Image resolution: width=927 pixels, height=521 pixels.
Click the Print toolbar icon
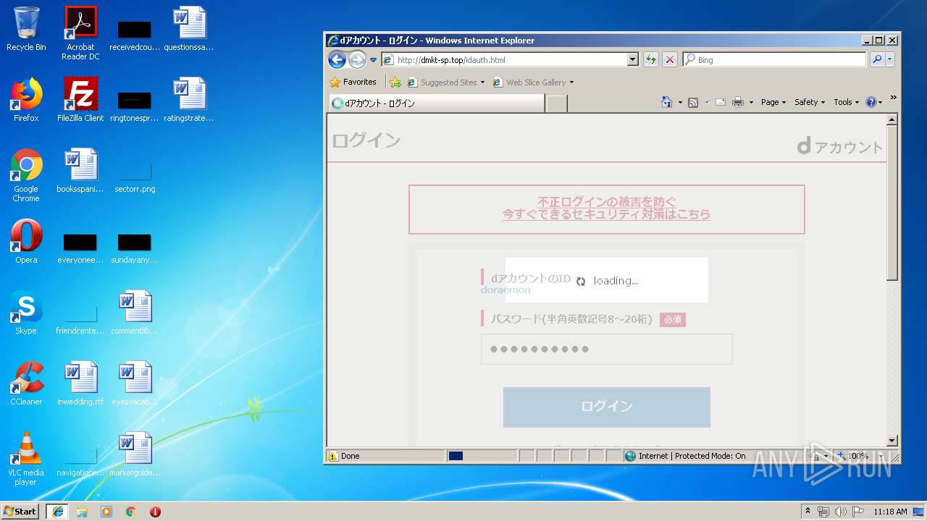coord(738,102)
